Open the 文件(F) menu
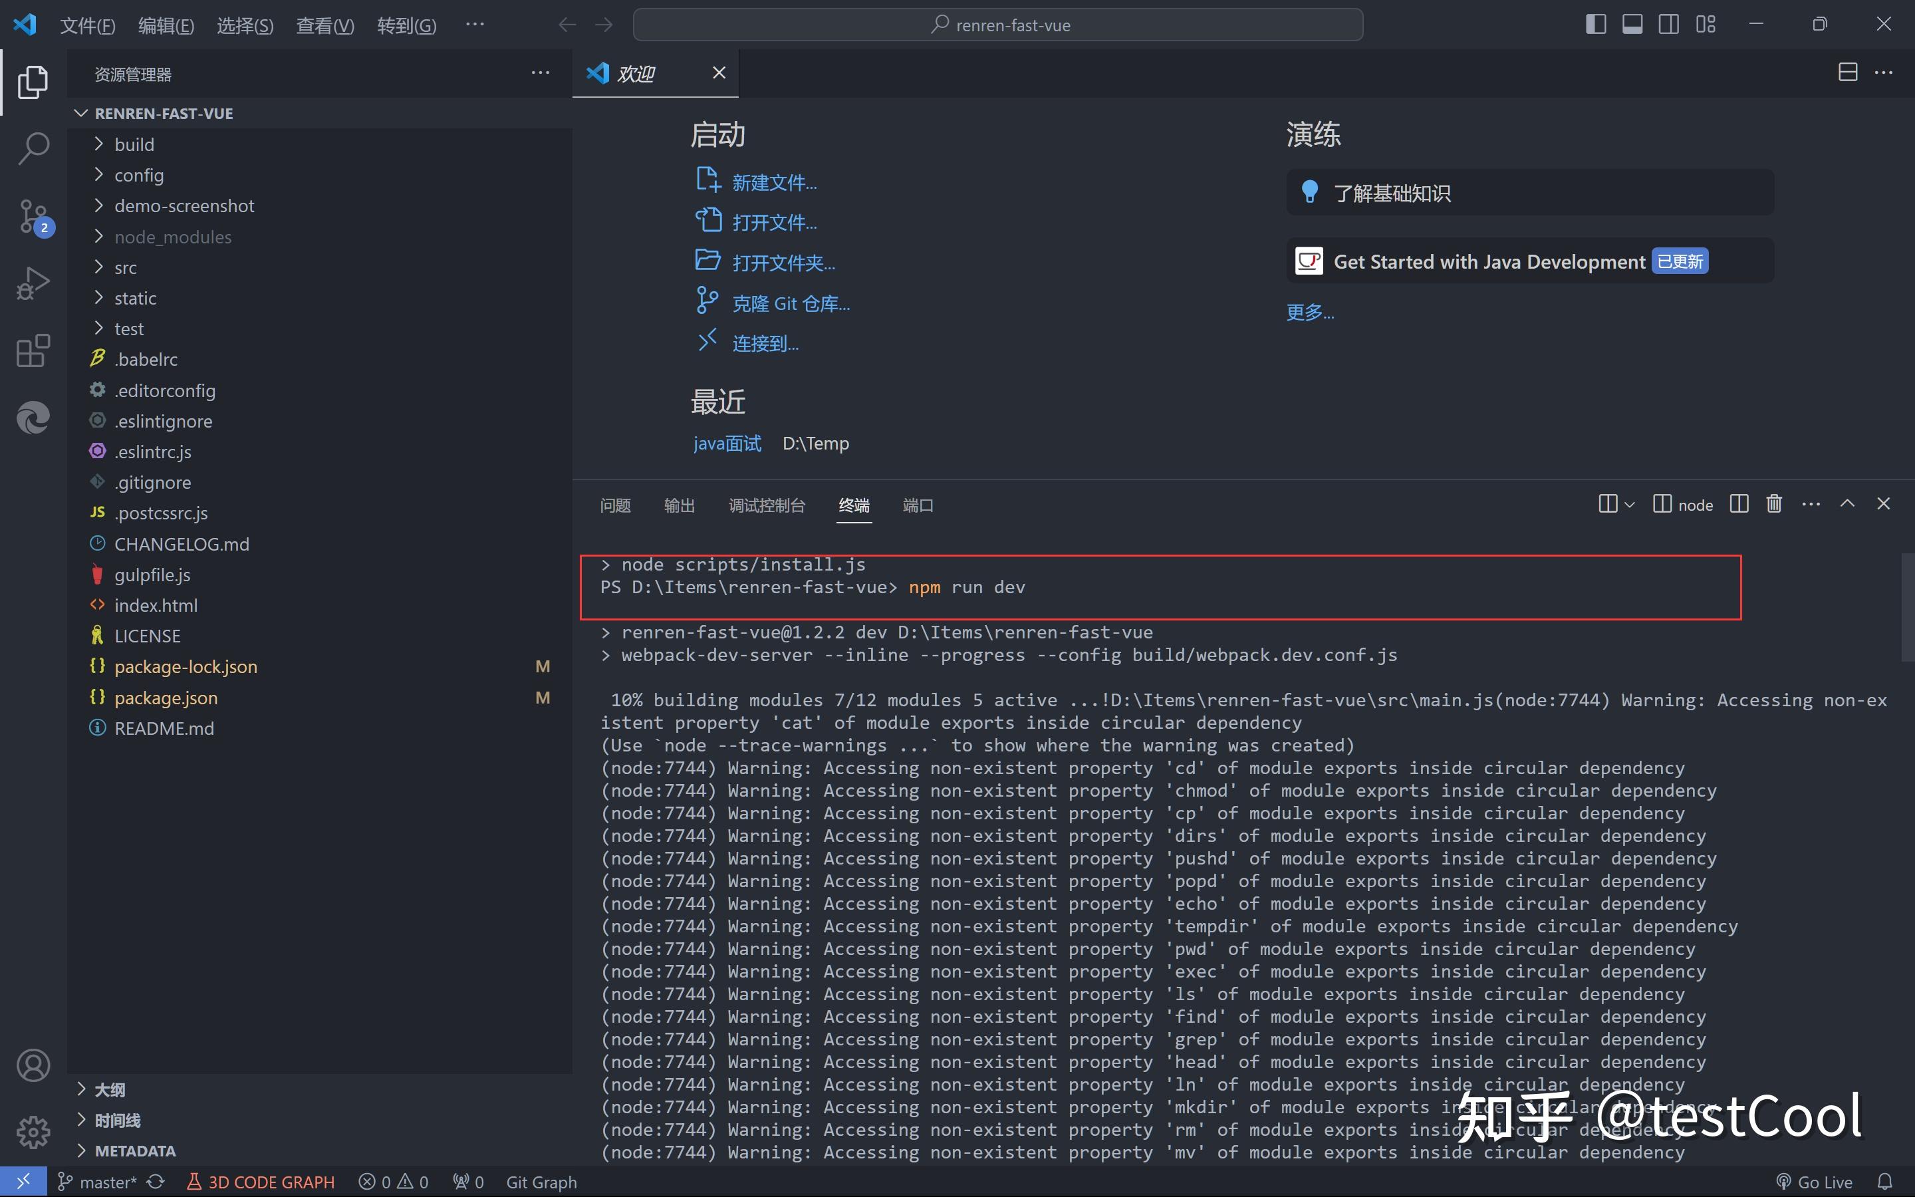The width and height of the screenshot is (1915, 1197). click(x=87, y=25)
